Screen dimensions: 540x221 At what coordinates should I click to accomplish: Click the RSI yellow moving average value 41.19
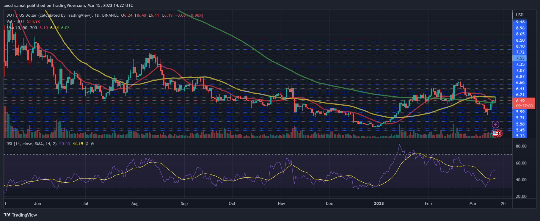(78, 144)
